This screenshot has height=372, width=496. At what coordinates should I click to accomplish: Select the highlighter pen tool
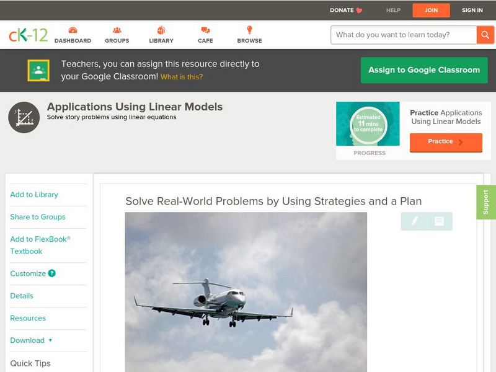pos(414,221)
